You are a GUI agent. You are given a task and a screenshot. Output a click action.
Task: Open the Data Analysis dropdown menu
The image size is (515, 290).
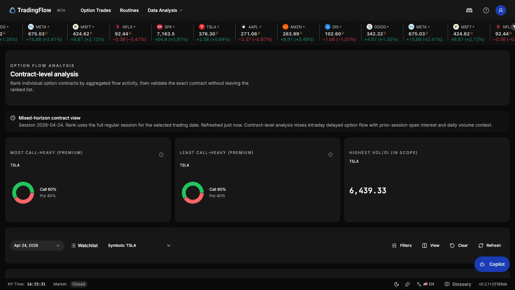click(x=165, y=10)
